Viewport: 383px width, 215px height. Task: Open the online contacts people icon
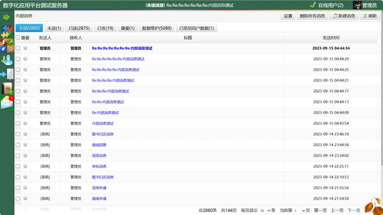coord(7,60)
